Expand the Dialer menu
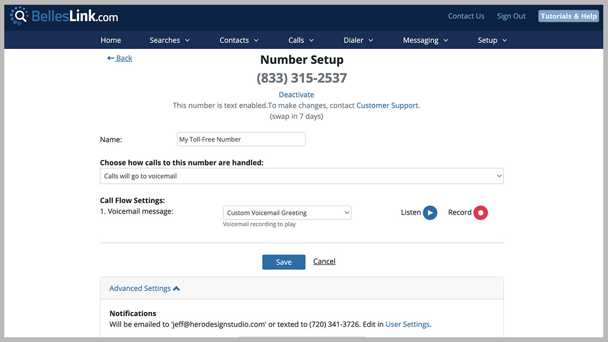Screen dimensions: 608x342 click(x=358, y=40)
